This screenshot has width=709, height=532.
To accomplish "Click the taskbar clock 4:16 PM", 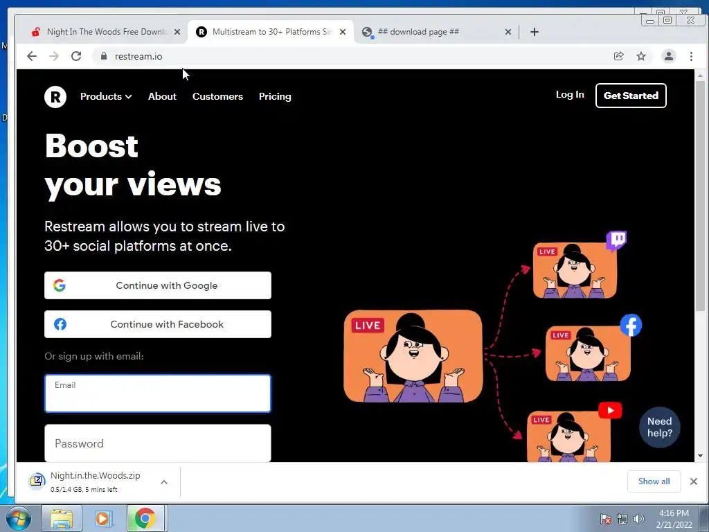I will pyautogui.click(x=674, y=513).
